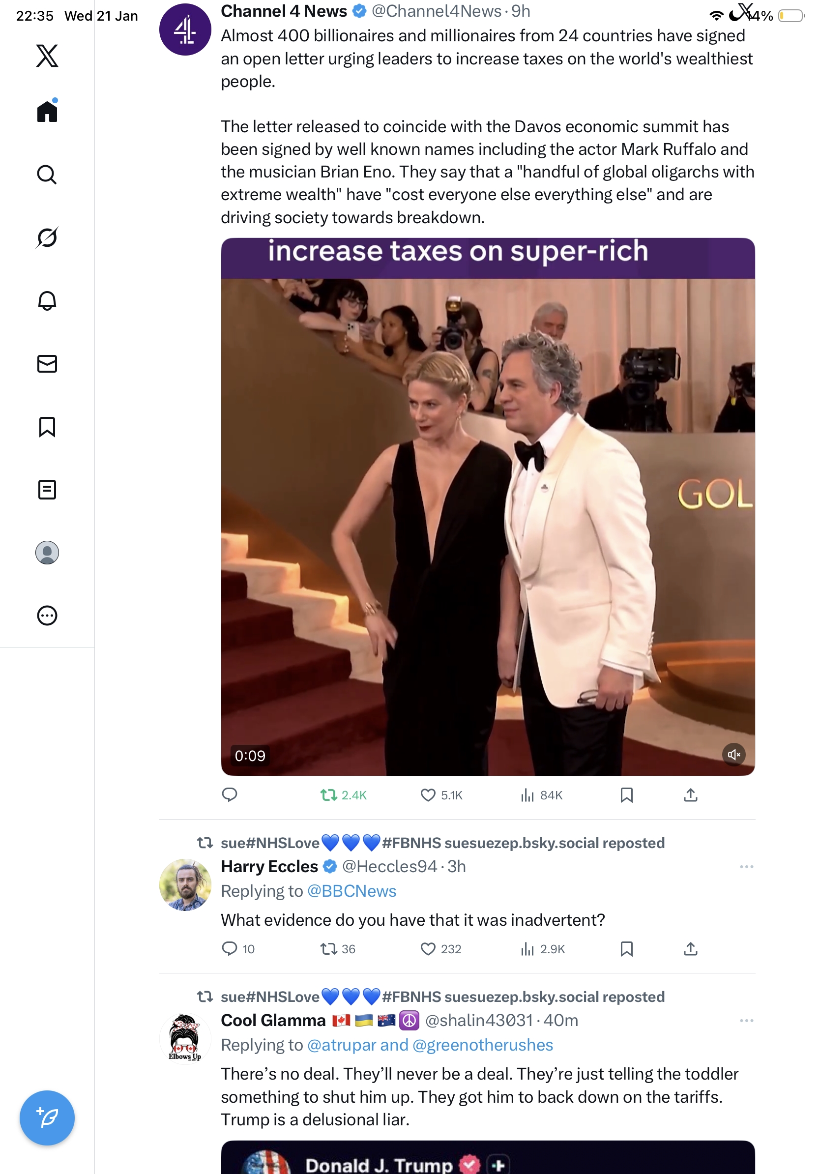Open the @BBCNews mention link
Image resolution: width=820 pixels, height=1174 pixels.
point(351,891)
